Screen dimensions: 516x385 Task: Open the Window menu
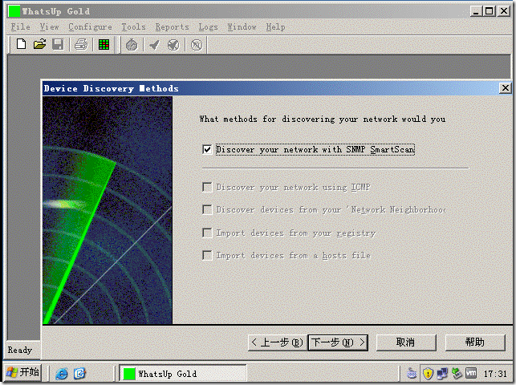[x=242, y=27]
